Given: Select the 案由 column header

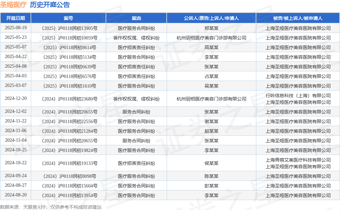Looking at the screenshot, I should [136, 18].
